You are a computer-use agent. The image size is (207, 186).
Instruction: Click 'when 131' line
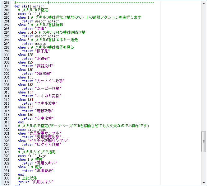click(x=25, y=77)
